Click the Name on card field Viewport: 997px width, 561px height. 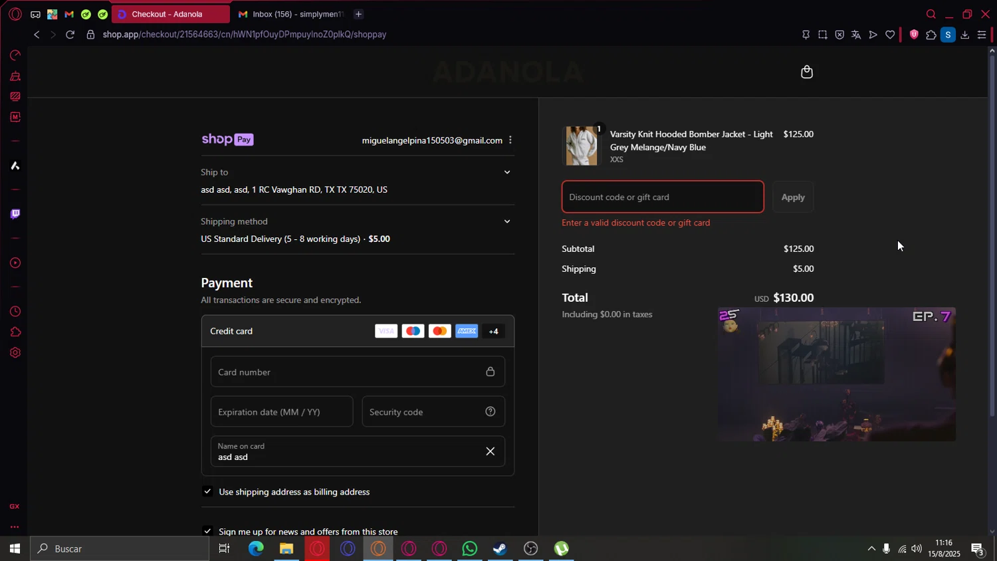coord(358,451)
